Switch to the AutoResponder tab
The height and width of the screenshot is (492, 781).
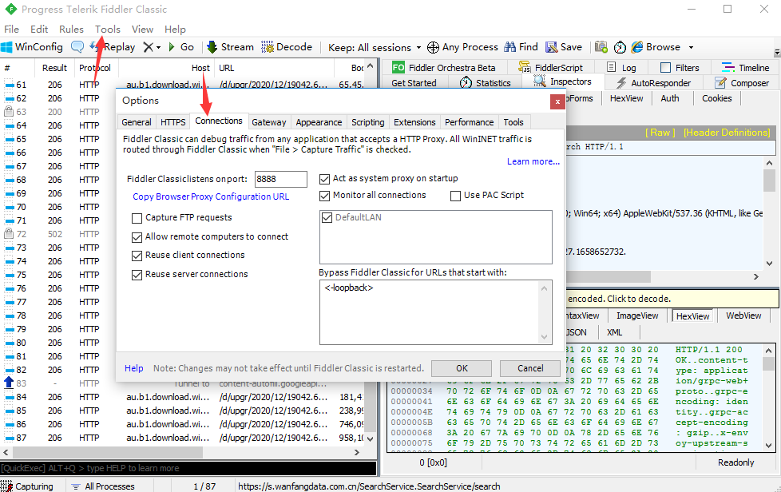(653, 82)
